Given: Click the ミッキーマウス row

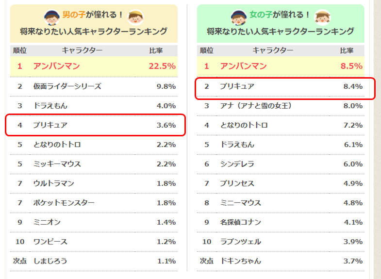Looking at the screenshot, I should [57, 164].
